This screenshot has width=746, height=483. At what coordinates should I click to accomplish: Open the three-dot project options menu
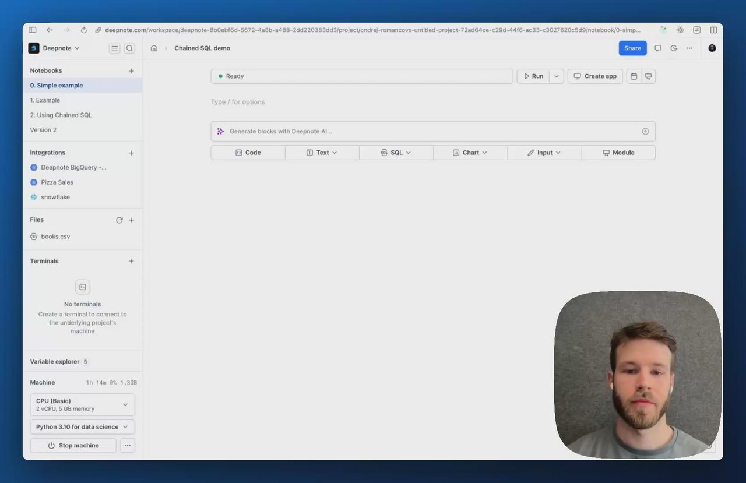[689, 48]
